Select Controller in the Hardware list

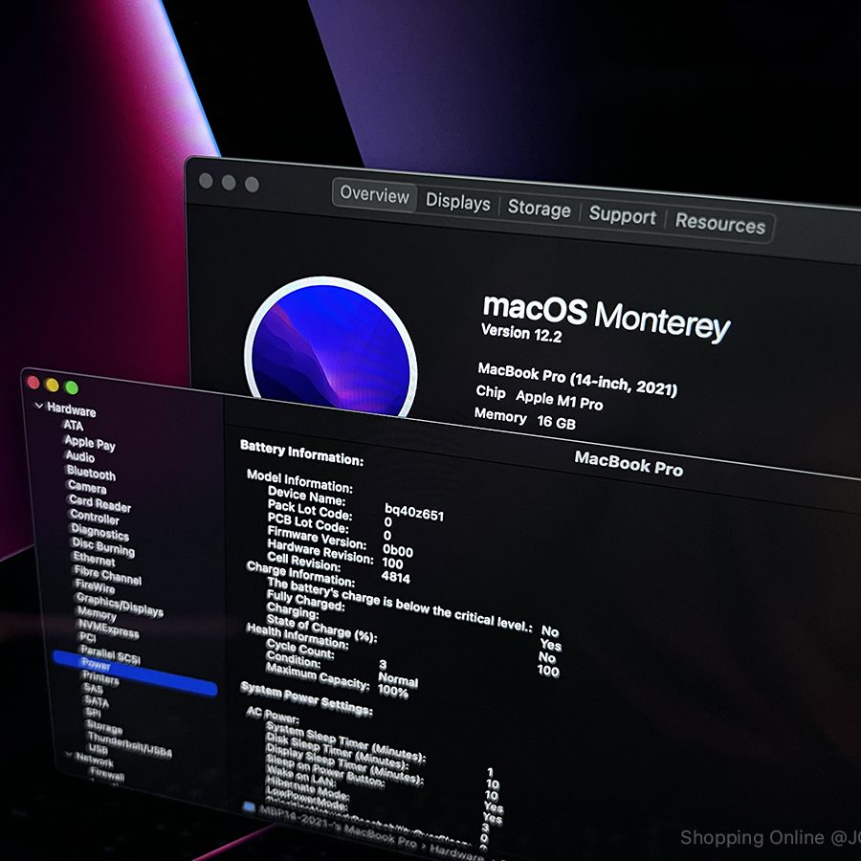click(x=95, y=517)
